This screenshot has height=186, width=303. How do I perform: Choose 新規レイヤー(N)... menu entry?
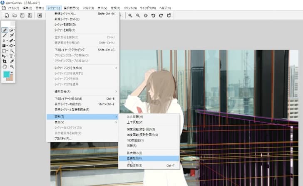point(82,14)
